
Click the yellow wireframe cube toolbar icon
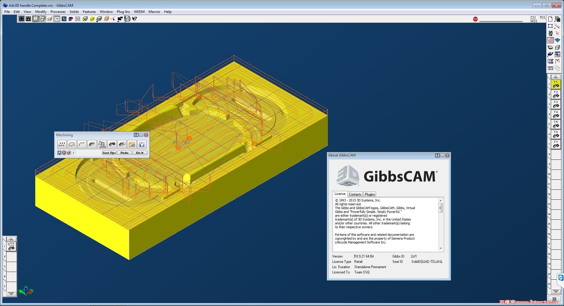click(x=92, y=19)
